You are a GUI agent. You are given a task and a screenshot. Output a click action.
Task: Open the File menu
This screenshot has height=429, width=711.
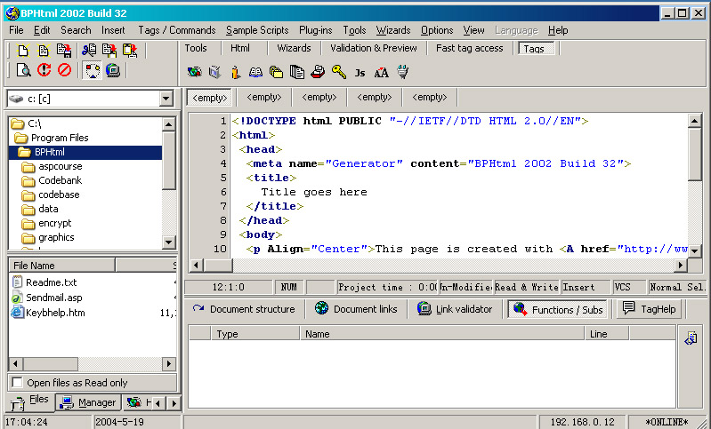pyautogui.click(x=16, y=30)
